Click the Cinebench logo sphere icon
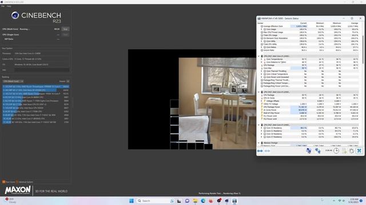This screenshot has width=366, height=205. coord(15,15)
